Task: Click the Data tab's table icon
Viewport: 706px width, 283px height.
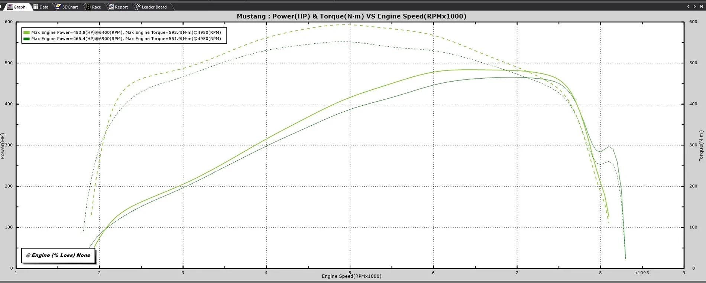Action: click(36, 7)
